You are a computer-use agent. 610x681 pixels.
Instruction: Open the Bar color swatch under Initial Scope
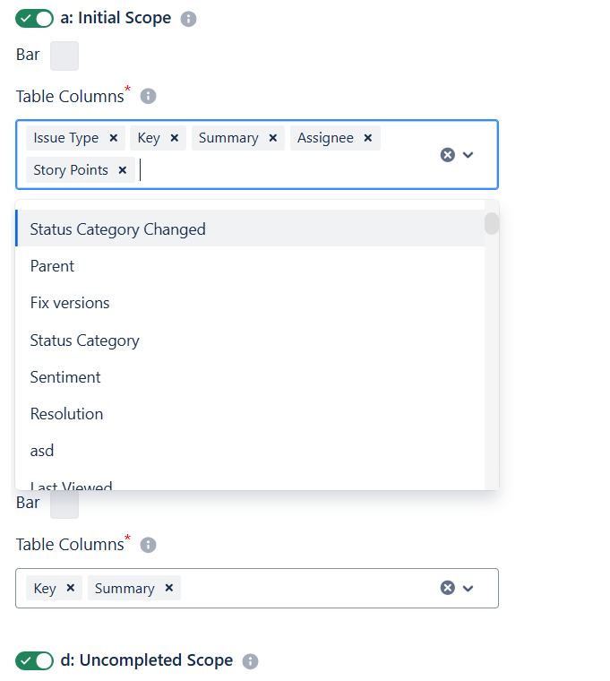click(x=64, y=56)
